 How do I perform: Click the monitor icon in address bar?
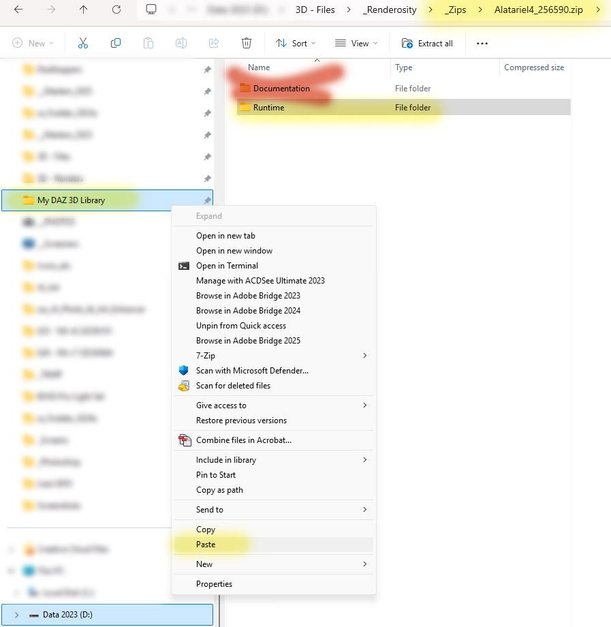pos(151,10)
